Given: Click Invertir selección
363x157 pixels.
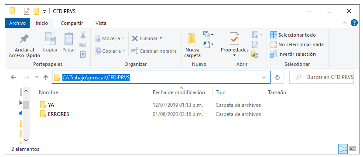Looking at the screenshot, I should (x=293, y=54).
